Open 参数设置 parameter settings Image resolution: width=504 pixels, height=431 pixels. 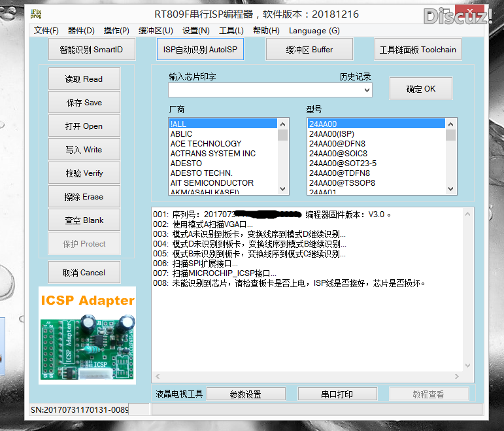pos(245,394)
